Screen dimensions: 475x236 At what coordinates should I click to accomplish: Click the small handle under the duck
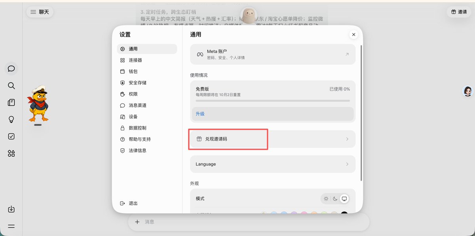click(x=38, y=125)
